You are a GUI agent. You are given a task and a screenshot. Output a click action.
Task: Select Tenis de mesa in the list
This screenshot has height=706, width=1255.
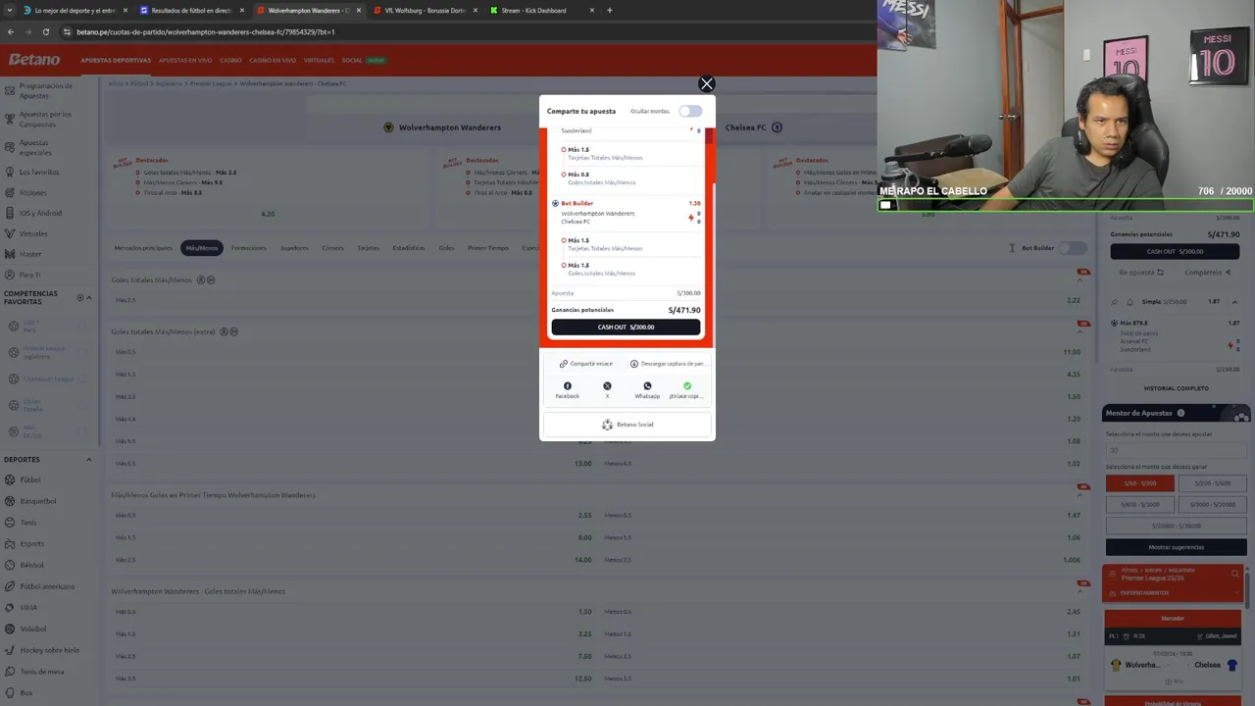coord(42,672)
